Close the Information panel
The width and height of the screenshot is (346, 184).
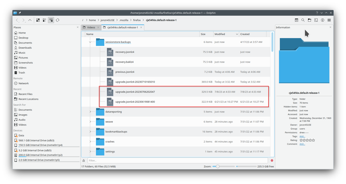point(330,27)
